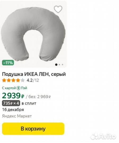Open the 4.2/12 reviews count
Image resolution: width=119 pixels, height=143 pixels.
click(x=33, y=80)
